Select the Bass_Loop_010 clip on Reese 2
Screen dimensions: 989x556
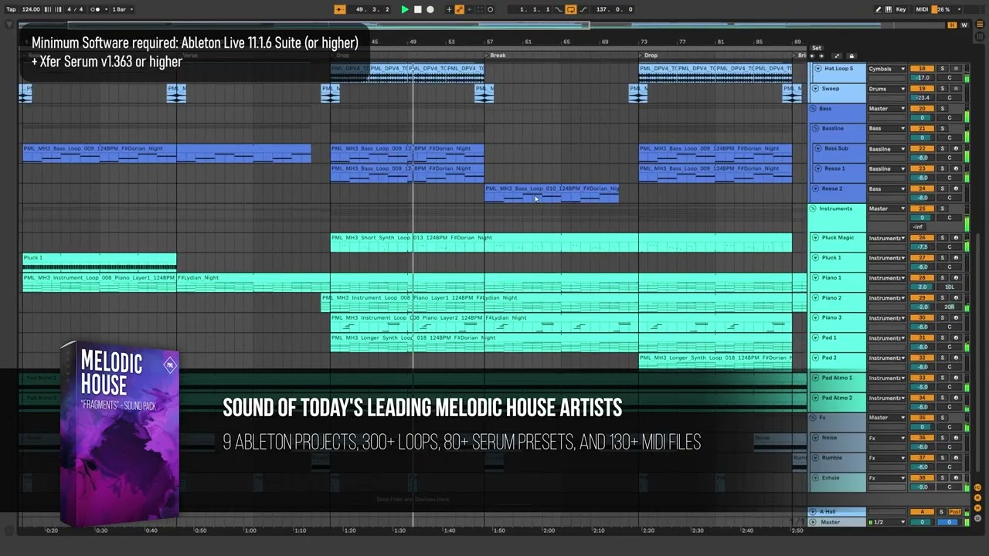[x=552, y=193]
